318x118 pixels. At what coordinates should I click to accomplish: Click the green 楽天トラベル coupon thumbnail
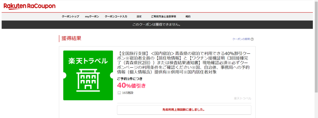point(88,75)
